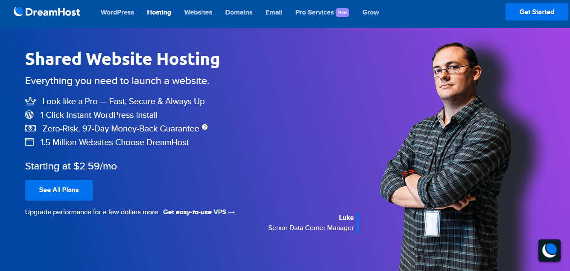570x271 pixels.
Task: Click the Look like a Pro feature text
Action: pyautogui.click(x=123, y=102)
